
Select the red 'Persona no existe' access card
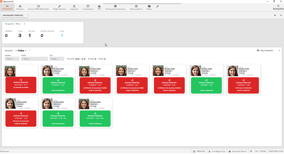click(x=21, y=85)
